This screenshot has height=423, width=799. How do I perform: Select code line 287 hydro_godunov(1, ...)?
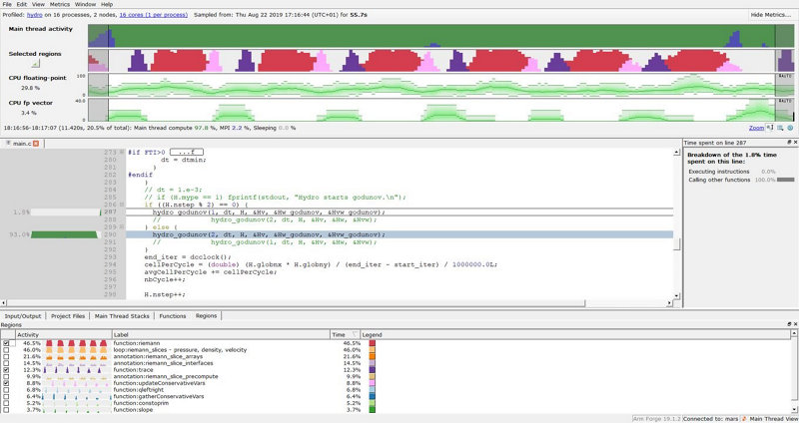[399, 212]
